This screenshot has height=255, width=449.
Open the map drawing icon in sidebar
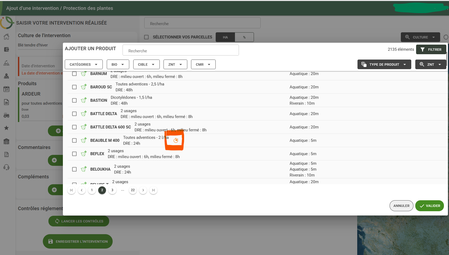pyautogui.click(x=6, y=63)
